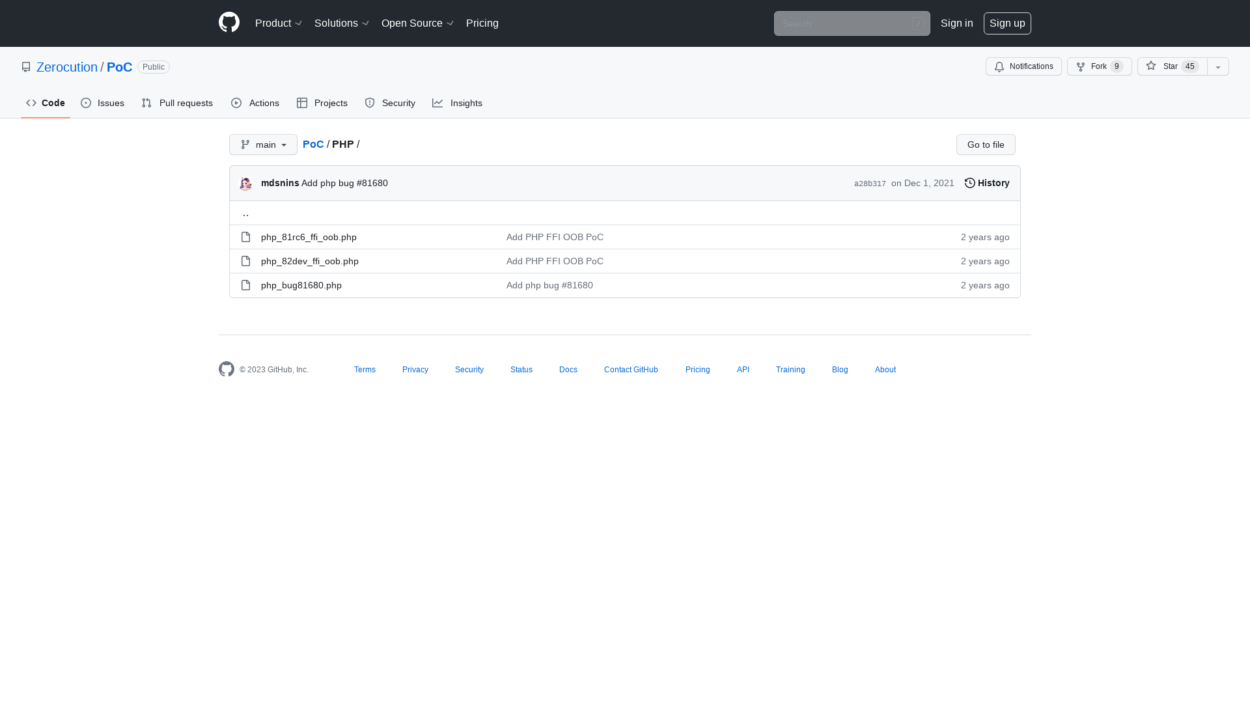Open commit hash a28b317

[870, 184]
